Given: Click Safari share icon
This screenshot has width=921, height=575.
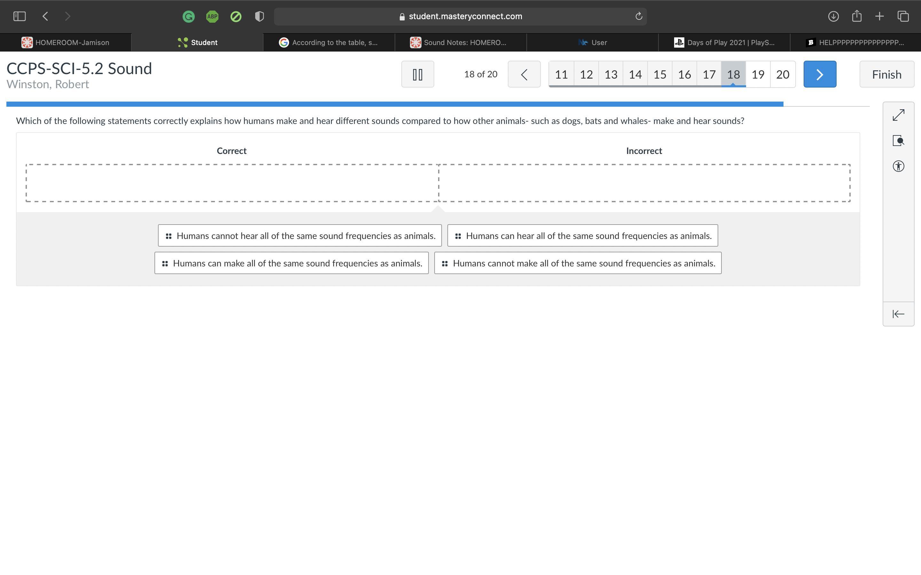Looking at the screenshot, I should point(856,16).
